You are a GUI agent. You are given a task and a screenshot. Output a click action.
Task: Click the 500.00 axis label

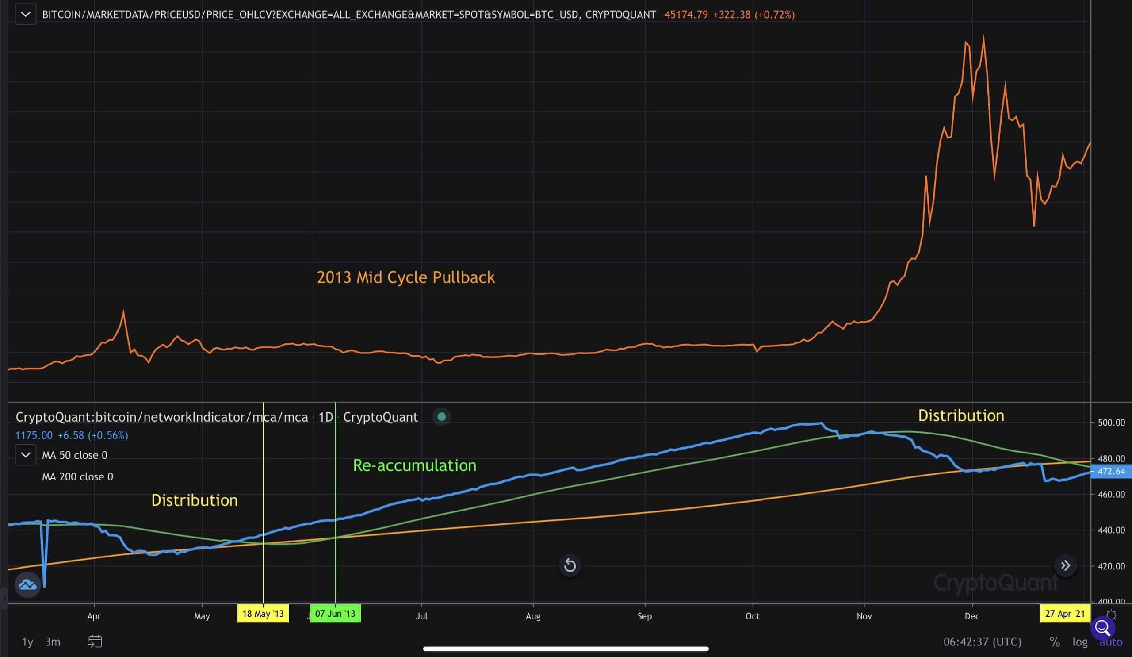coord(1111,423)
